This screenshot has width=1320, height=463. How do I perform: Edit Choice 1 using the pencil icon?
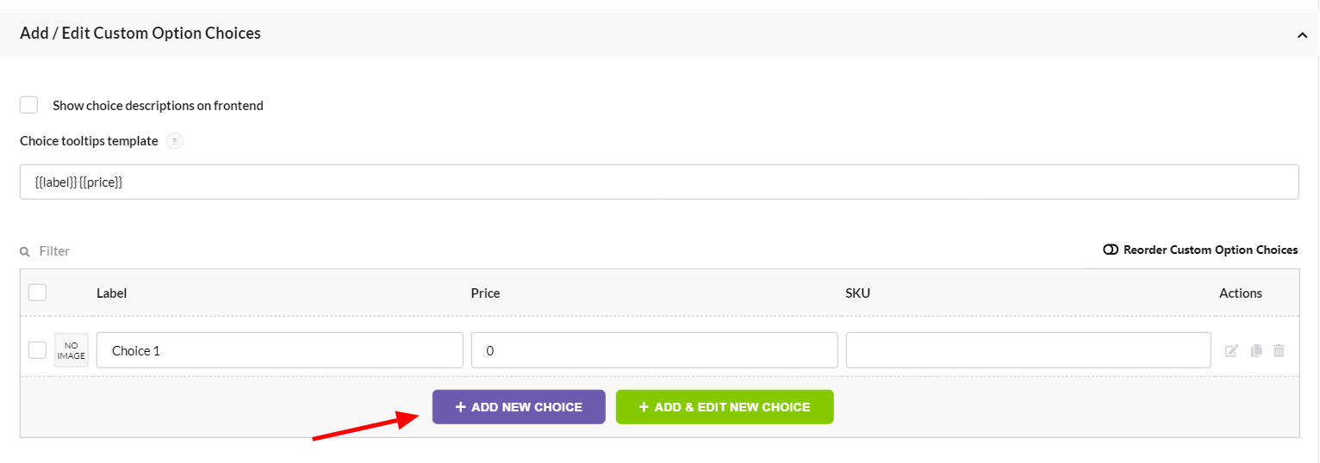(1232, 350)
